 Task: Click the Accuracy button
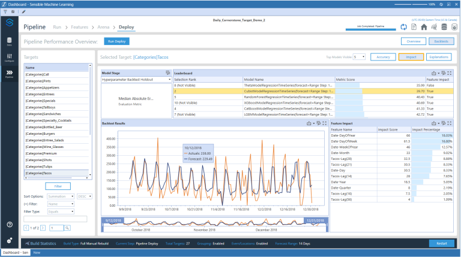[383, 57]
